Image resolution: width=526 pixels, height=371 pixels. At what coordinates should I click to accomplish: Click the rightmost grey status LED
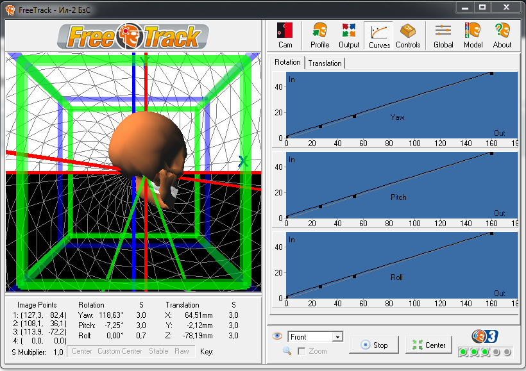tap(507, 352)
